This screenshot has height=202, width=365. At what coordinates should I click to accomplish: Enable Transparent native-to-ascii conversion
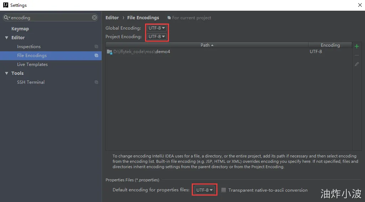click(223, 190)
